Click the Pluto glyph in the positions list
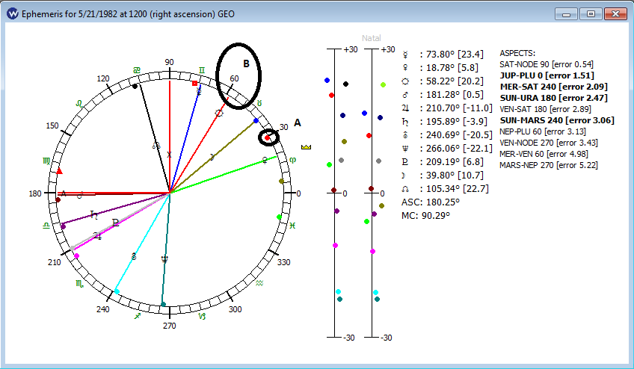634x369 pixels. [405, 162]
